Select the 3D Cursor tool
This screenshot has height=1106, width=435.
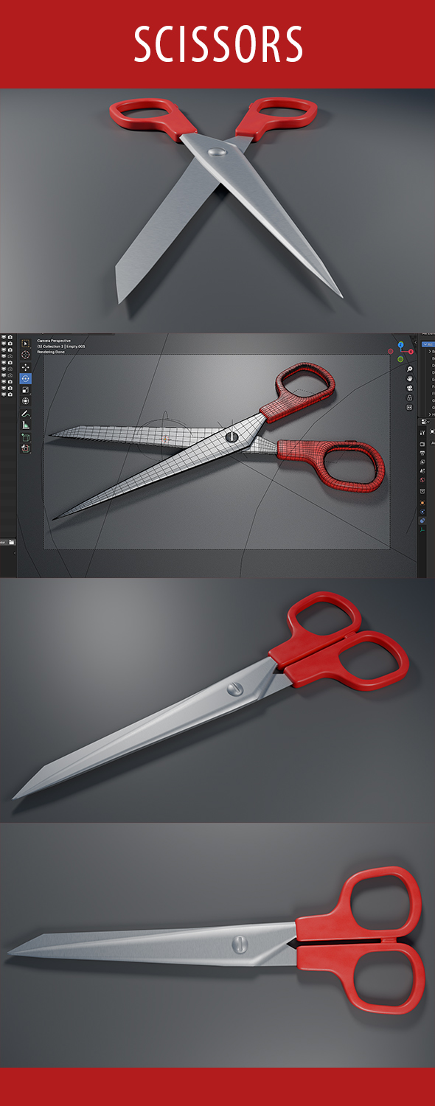[x=26, y=355]
